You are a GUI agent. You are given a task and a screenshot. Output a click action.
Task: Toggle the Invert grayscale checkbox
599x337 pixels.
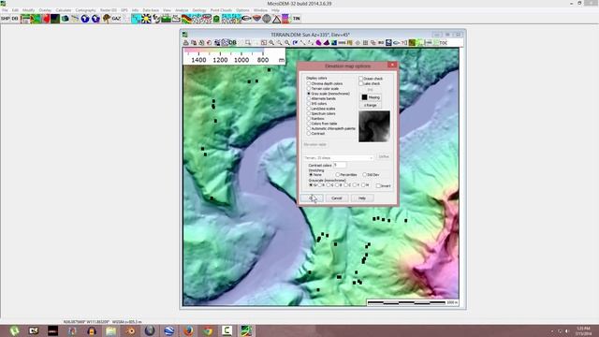[x=383, y=185]
